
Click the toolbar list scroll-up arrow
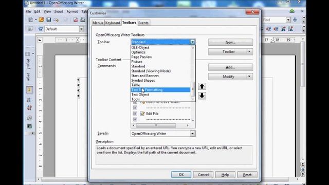click(x=193, y=48)
